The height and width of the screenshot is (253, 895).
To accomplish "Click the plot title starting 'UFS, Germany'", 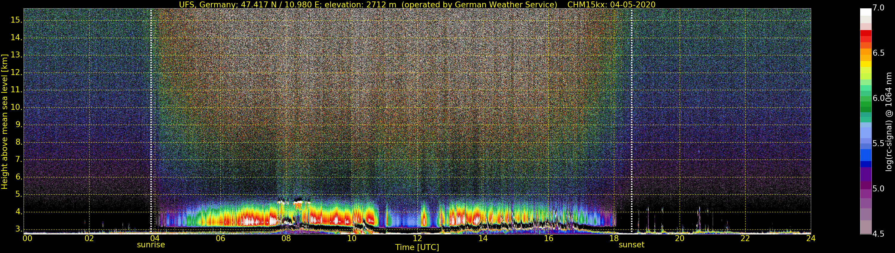I will tap(417, 4).
